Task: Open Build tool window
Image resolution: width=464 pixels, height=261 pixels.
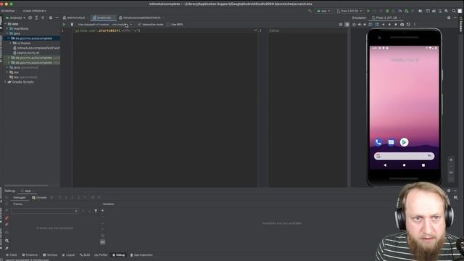Action: pos(85,254)
